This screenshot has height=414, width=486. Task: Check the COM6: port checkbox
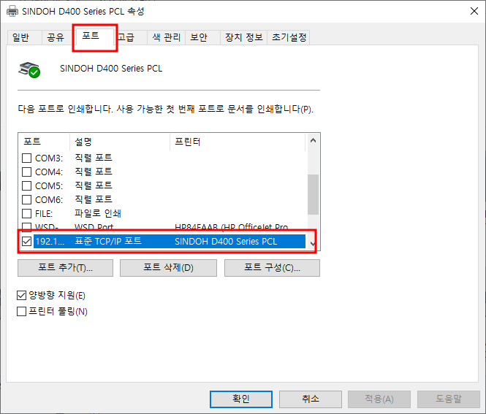point(26,200)
